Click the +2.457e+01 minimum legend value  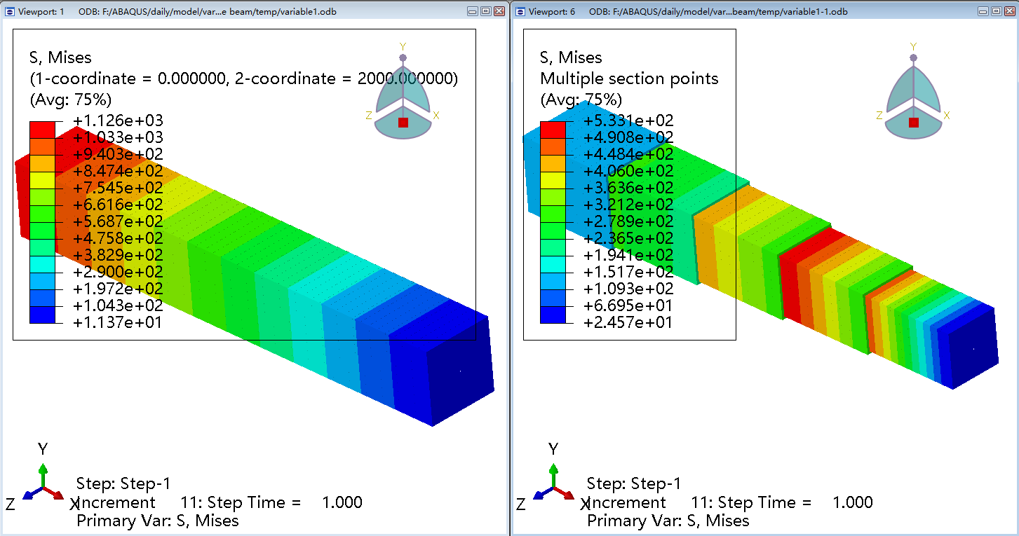point(628,322)
